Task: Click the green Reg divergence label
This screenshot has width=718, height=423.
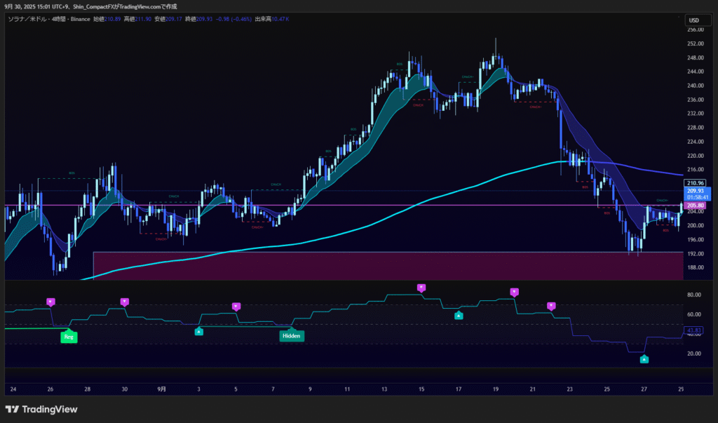Action: [x=69, y=337]
